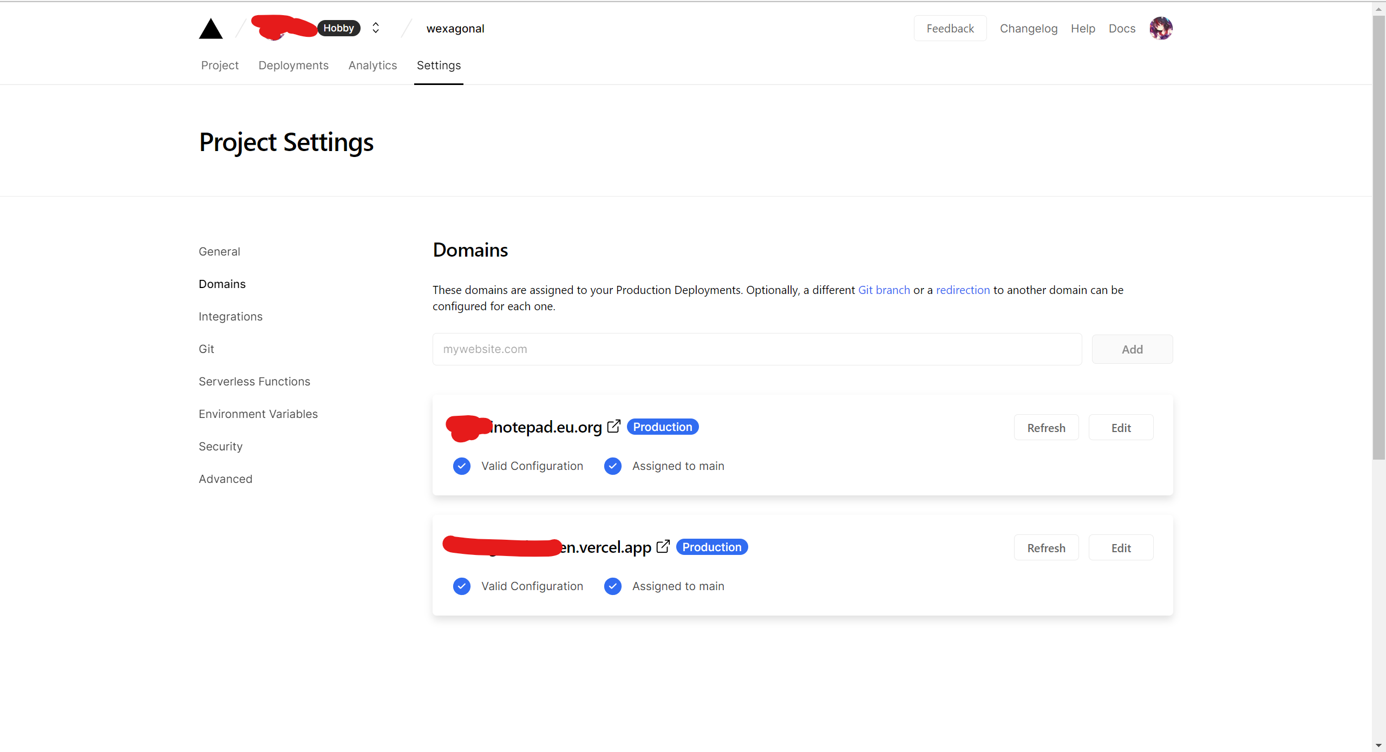This screenshot has width=1386, height=752.
Task: Edit the vercel.app domain
Action: coord(1121,548)
